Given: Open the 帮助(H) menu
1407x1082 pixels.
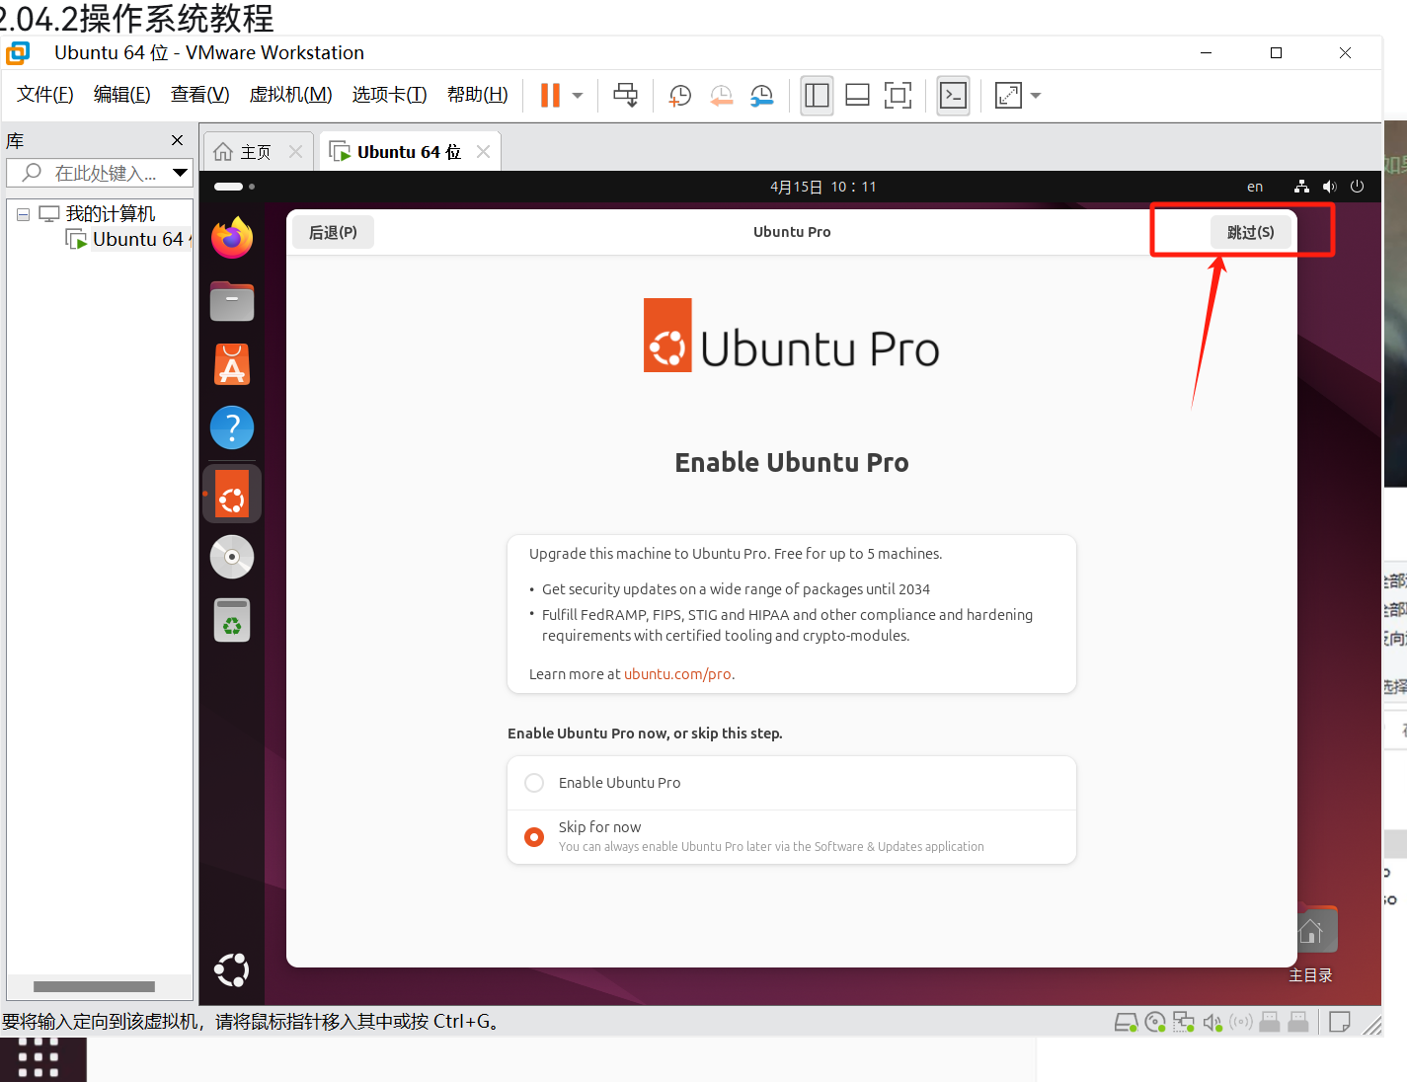Looking at the screenshot, I should pos(478,95).
